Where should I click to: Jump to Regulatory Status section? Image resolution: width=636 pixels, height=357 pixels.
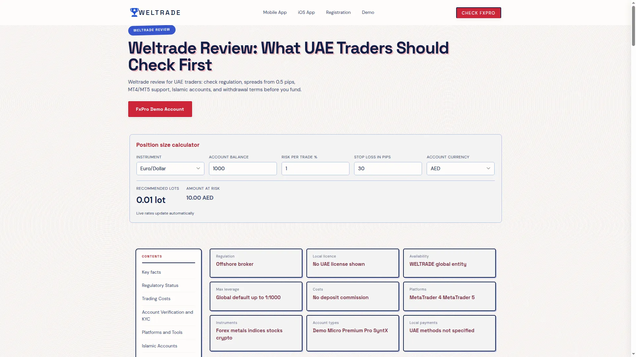pyautogui.click(x=160, y=285)
